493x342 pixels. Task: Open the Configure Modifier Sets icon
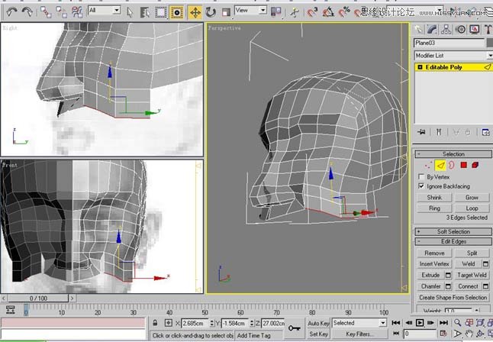(486, 132)
